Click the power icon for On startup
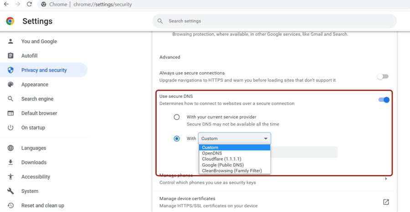Viewport: 410px width, 212px height. pyautogui.click(x=10, y=128)
